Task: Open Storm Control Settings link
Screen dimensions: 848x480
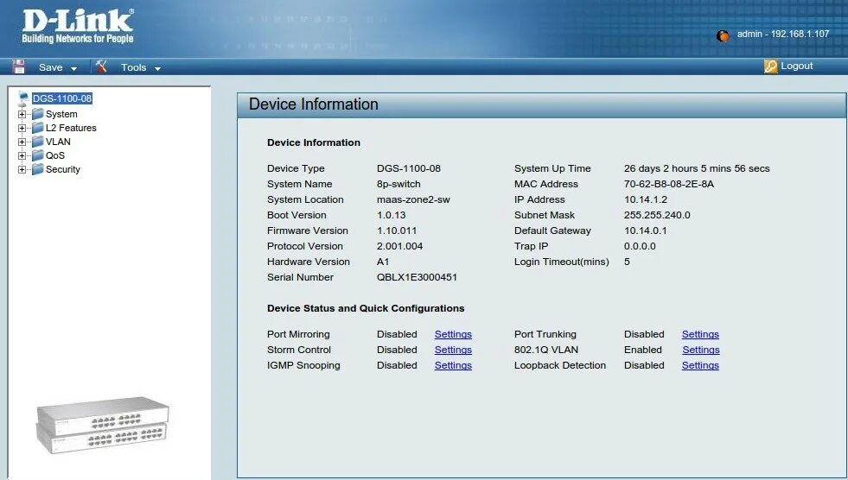Action: [x=453, y=350]
